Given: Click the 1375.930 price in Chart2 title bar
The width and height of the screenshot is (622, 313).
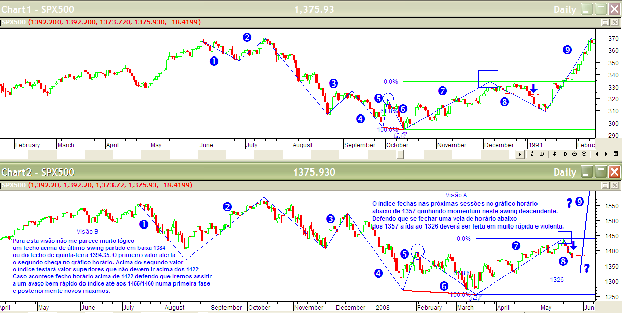Looking at the screenshot, I should [314, 172].
